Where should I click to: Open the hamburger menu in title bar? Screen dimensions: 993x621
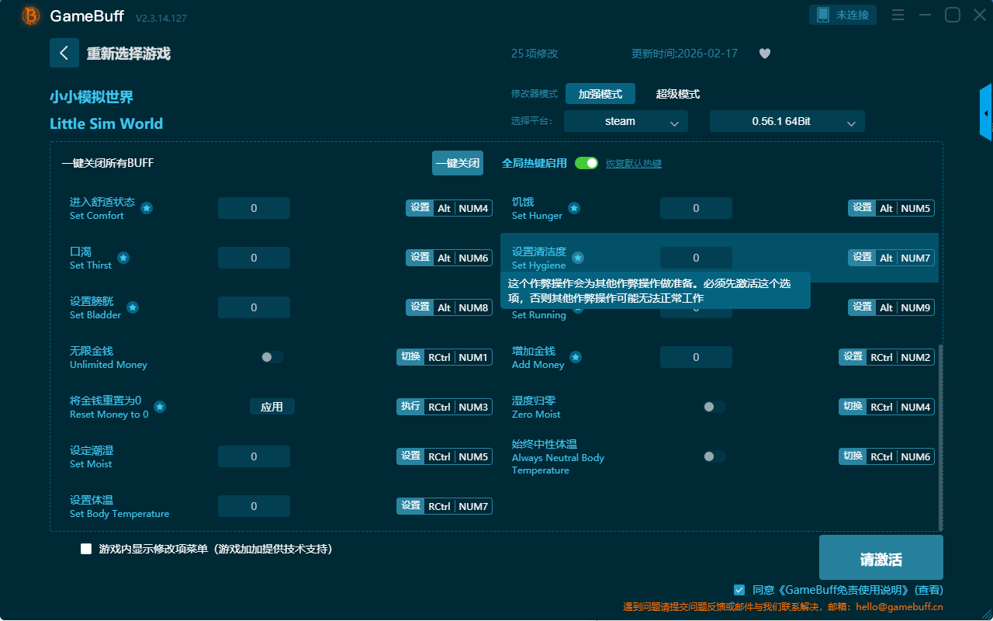898,15
